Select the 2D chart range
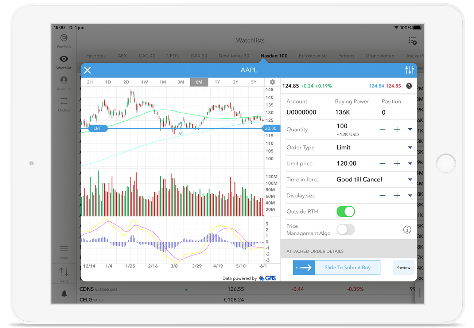This screenshot has height=328, width=474. pos(126,82)
